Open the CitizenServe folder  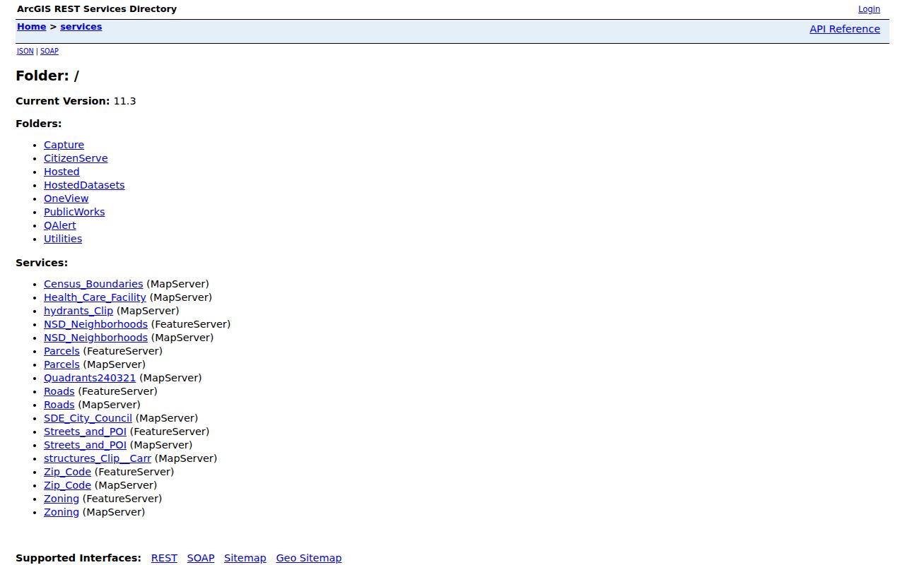click(x=76, y=158)
